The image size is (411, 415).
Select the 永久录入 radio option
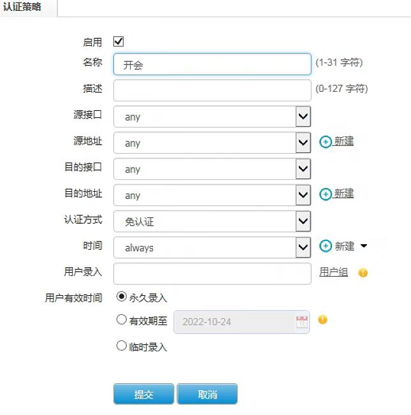tap(121, 296)
